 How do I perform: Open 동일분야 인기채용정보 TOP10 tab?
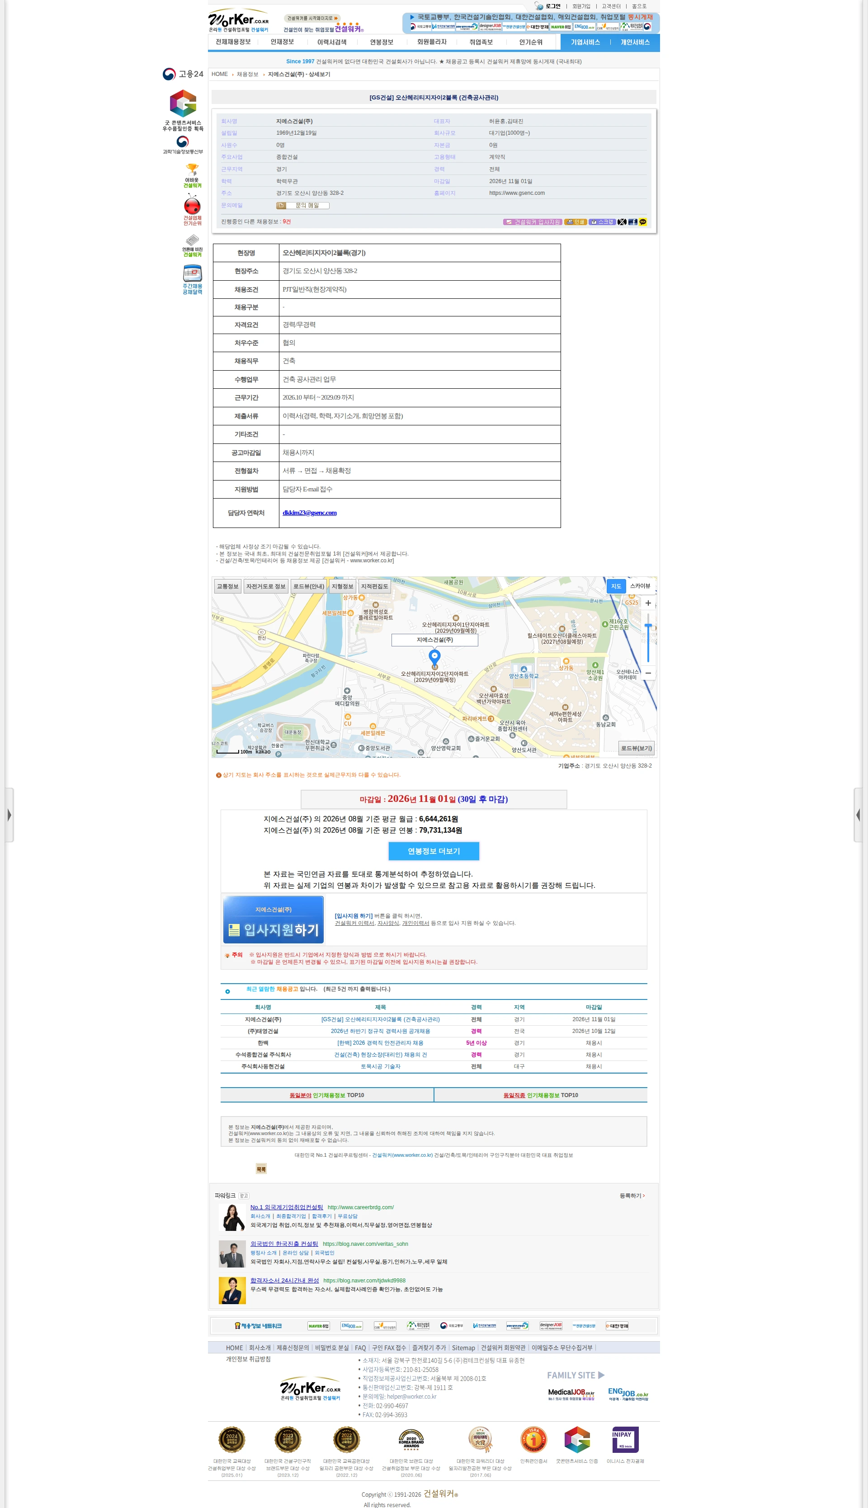pos(327,1095)
